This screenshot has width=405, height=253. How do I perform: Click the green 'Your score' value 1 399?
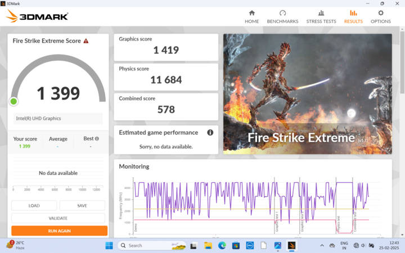(25, 146)
